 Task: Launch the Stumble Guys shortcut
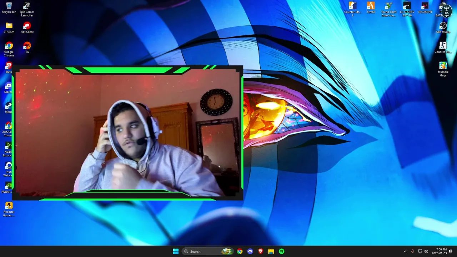coord(443,69)
